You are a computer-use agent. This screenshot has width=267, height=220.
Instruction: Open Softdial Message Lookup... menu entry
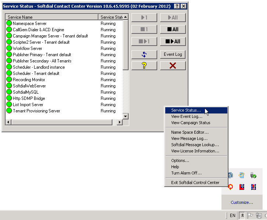[196, 145]
